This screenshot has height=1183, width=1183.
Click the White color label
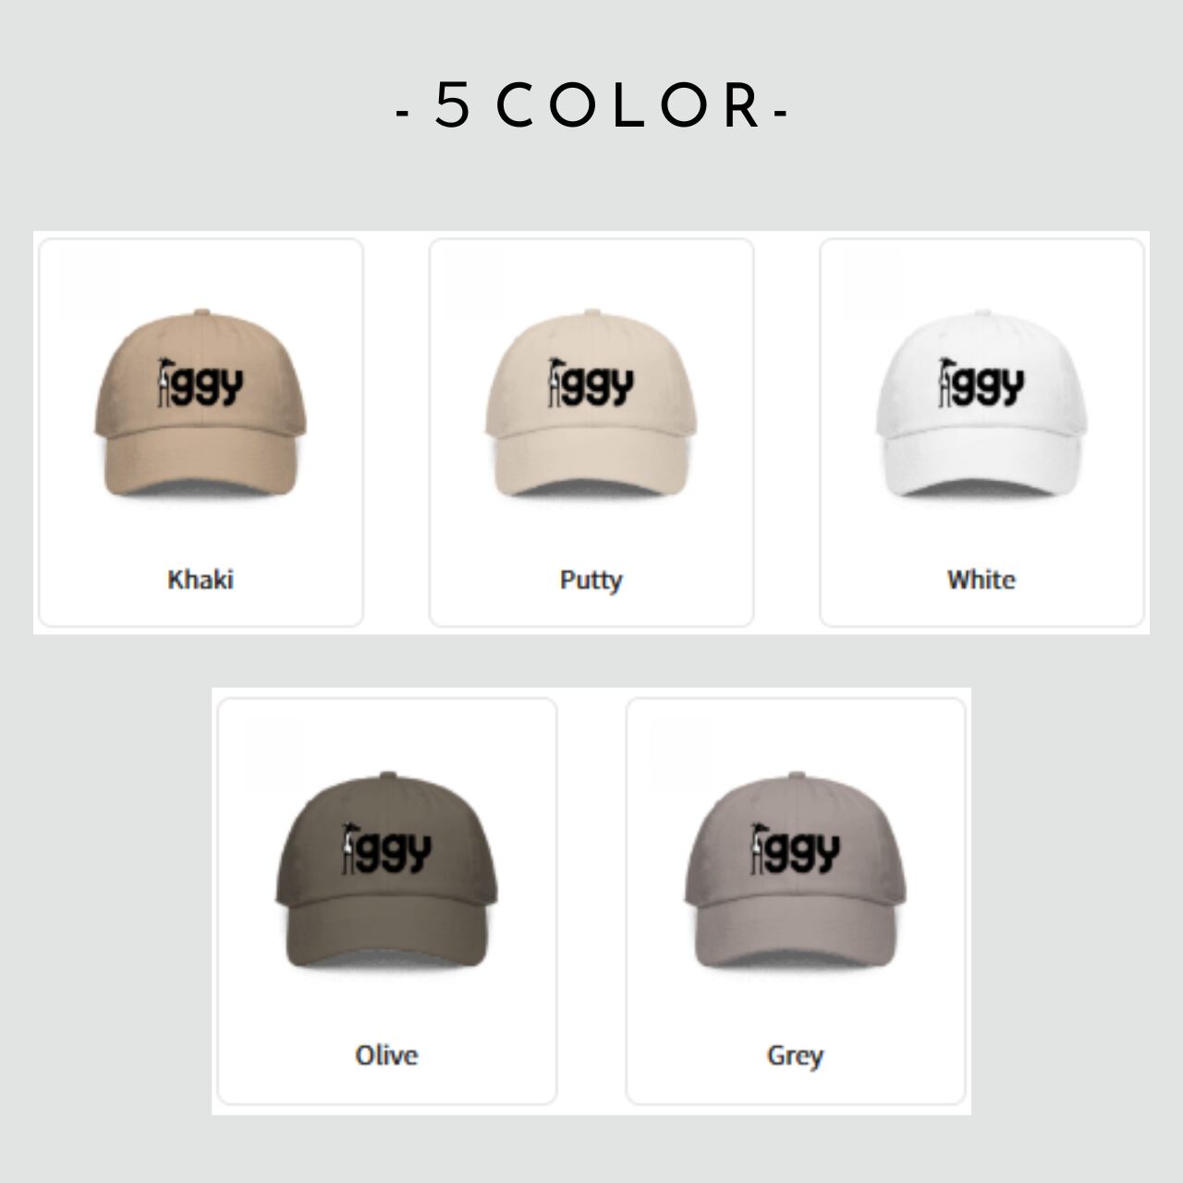click(982, 579)
